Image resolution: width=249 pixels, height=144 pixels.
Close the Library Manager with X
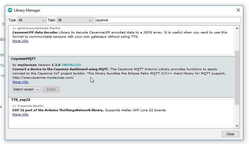(x=238, y=10)
